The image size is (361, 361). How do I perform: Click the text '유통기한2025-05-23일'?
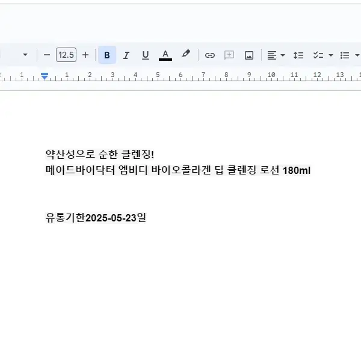click(96, 218)
